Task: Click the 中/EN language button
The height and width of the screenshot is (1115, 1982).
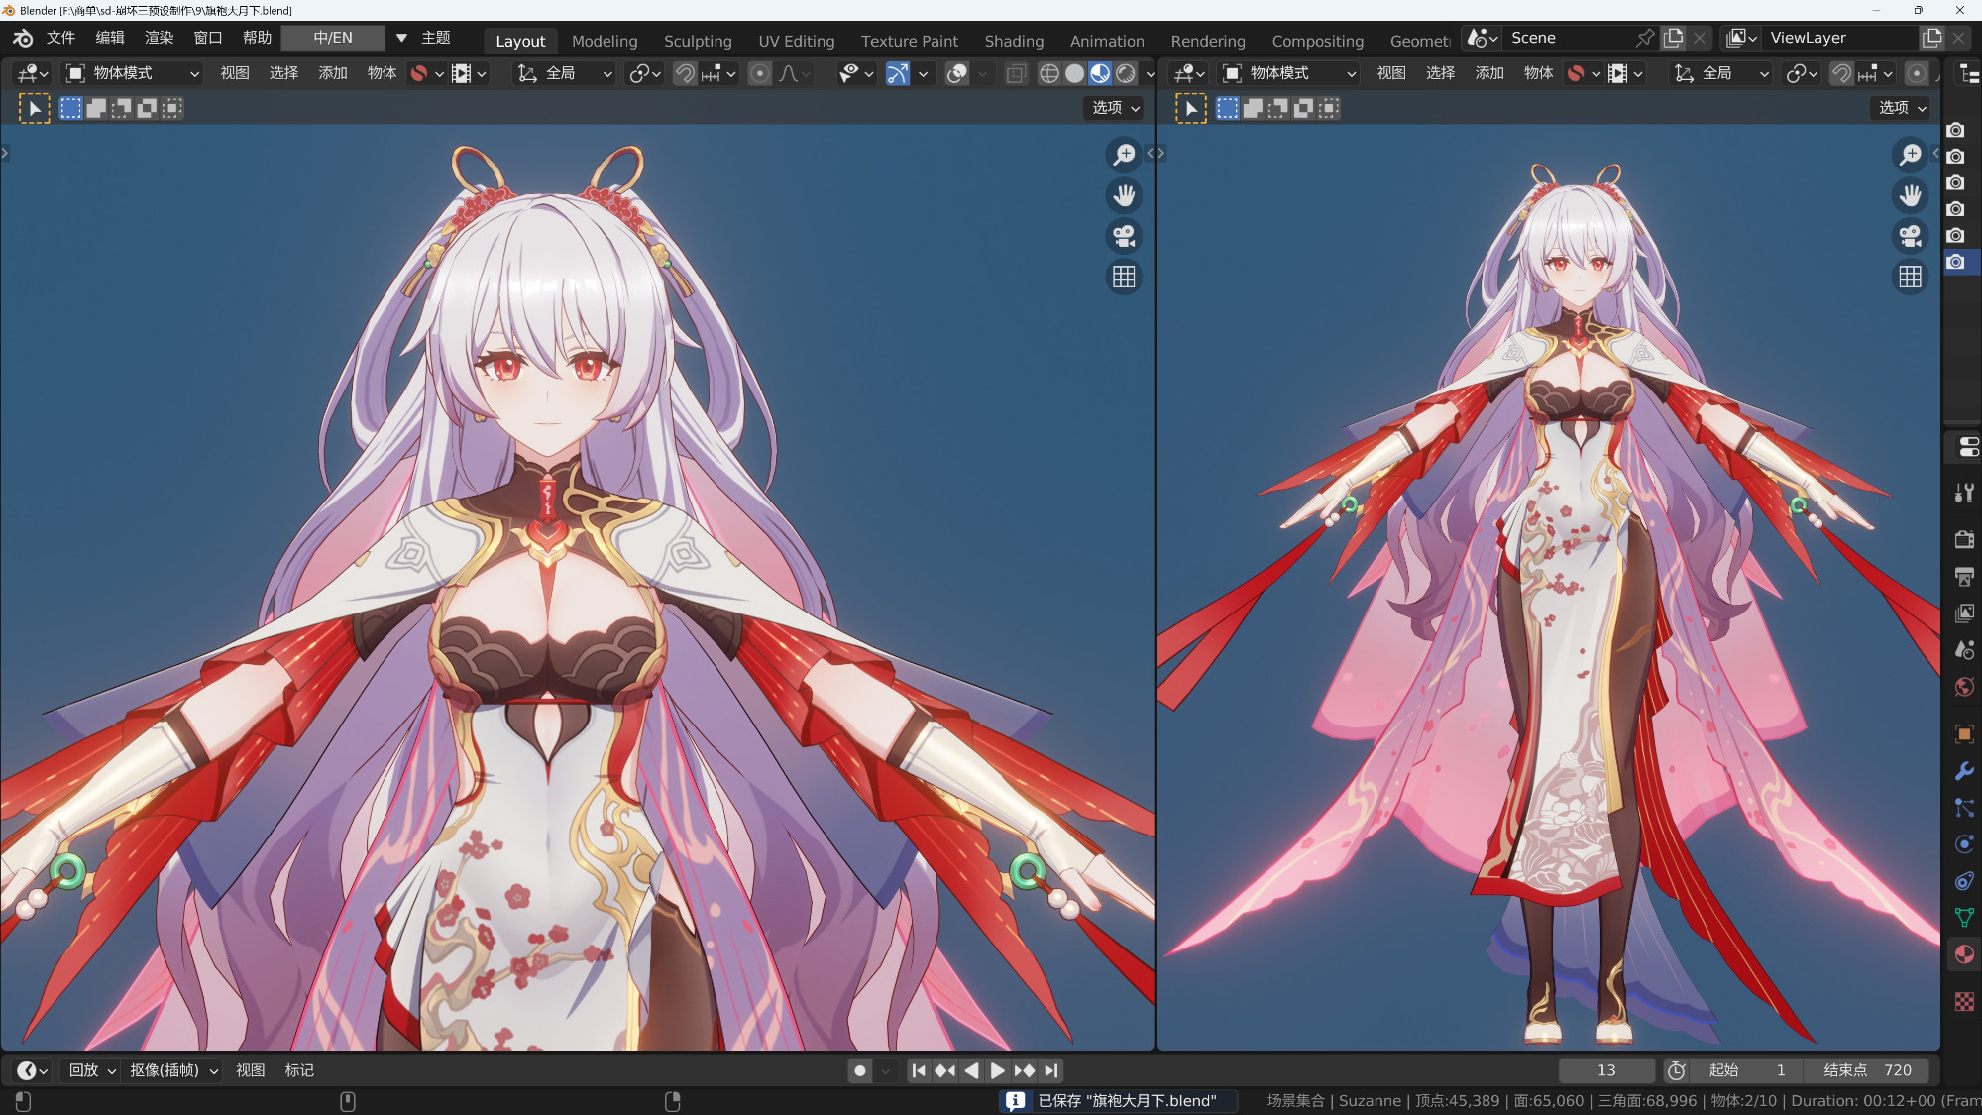Action: coord(333,38)
